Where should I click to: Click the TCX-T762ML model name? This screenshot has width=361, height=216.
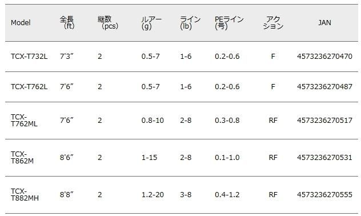tap(24, 120)
